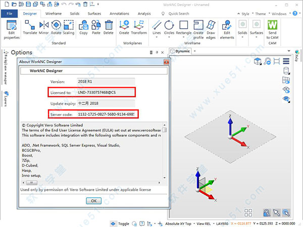Select the Circles wireframe tool

click(x=169, y=28)
